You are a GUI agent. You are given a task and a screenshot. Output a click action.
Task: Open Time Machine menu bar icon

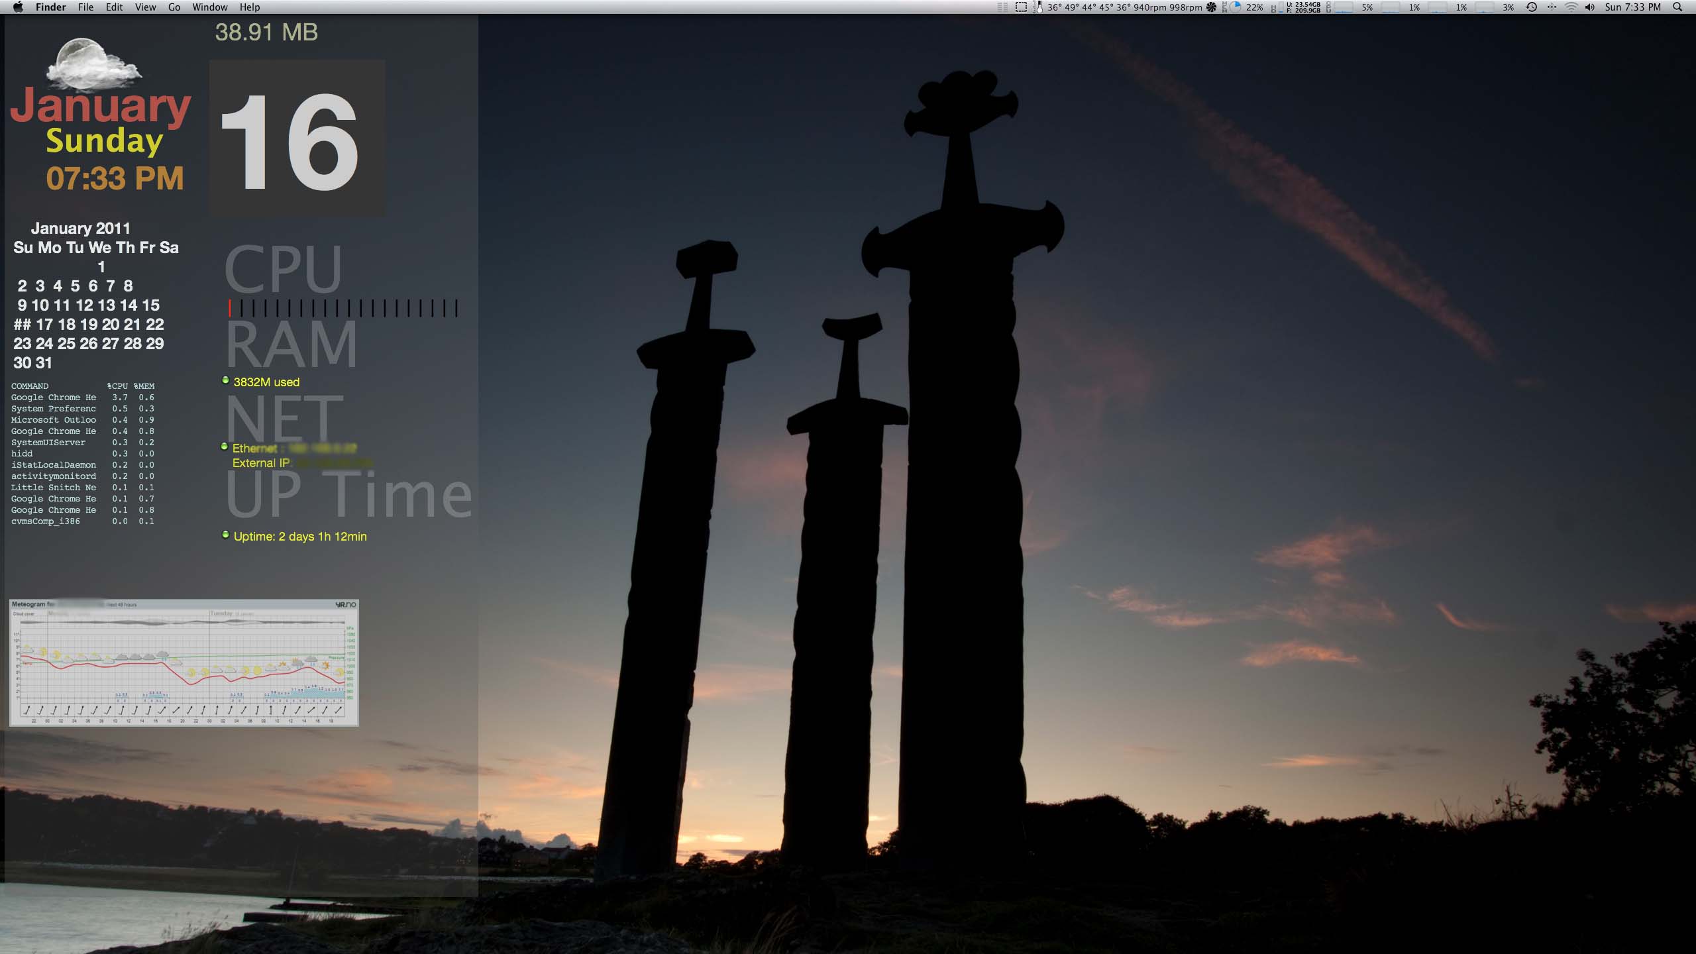1532,7
